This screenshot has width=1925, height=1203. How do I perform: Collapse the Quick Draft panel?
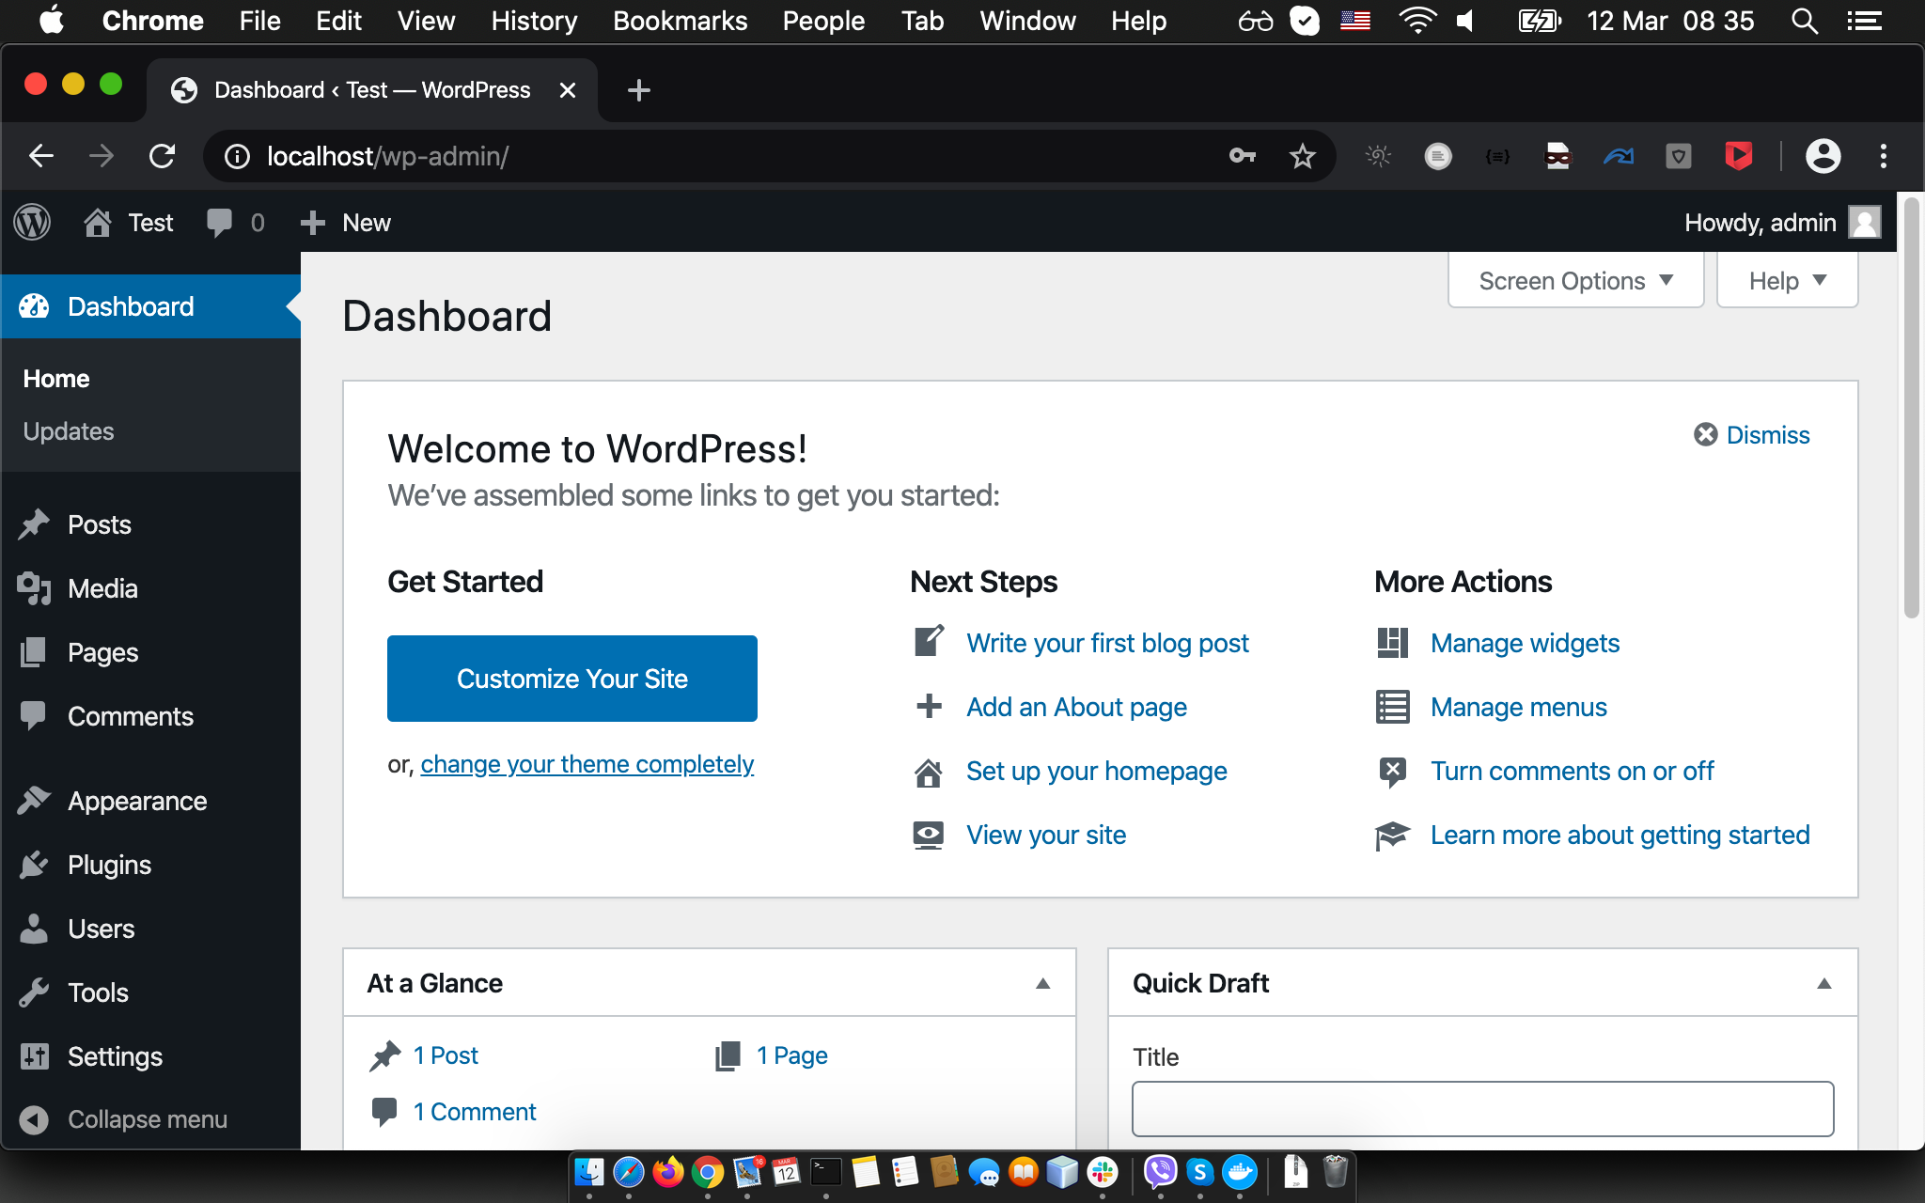(1823, 983)
